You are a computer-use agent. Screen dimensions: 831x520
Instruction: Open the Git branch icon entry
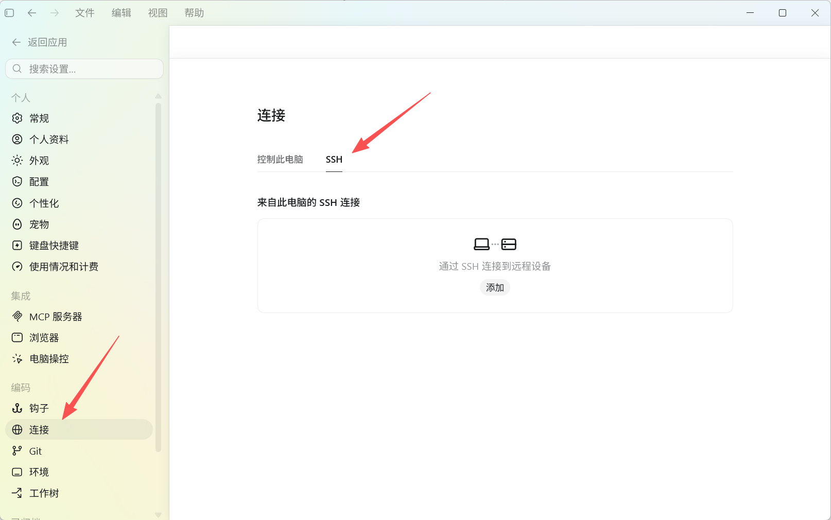17,451
